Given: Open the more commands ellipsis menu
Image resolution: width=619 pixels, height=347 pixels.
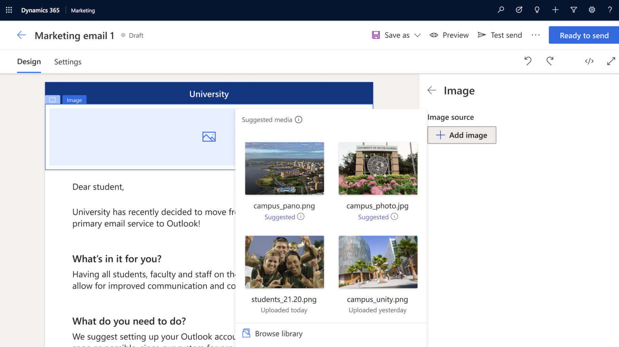Looking at the screenshot, I should click(535, 35).
